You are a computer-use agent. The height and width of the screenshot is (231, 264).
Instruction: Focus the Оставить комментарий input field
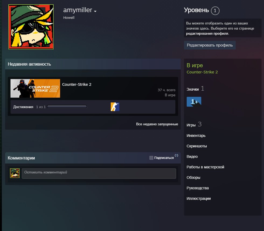click(x=99, y=173)
